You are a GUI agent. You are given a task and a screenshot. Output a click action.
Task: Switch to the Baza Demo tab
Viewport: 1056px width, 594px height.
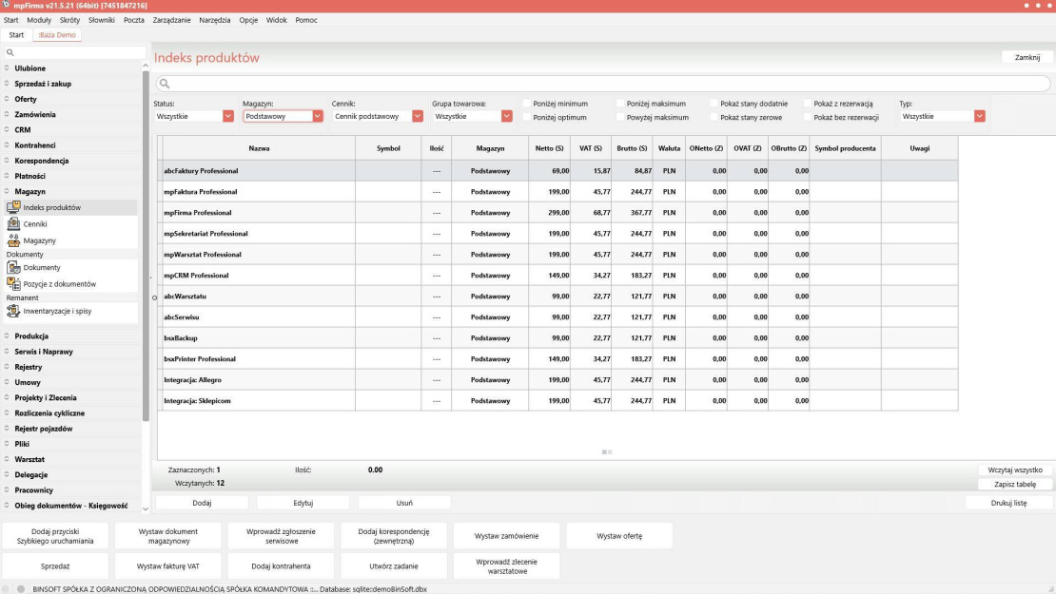(57, 35)
